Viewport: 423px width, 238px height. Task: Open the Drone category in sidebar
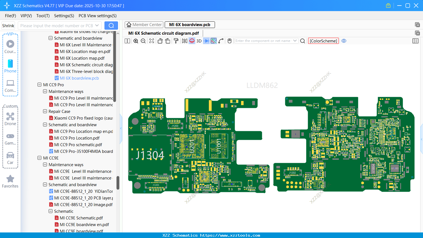coord(10,119)
